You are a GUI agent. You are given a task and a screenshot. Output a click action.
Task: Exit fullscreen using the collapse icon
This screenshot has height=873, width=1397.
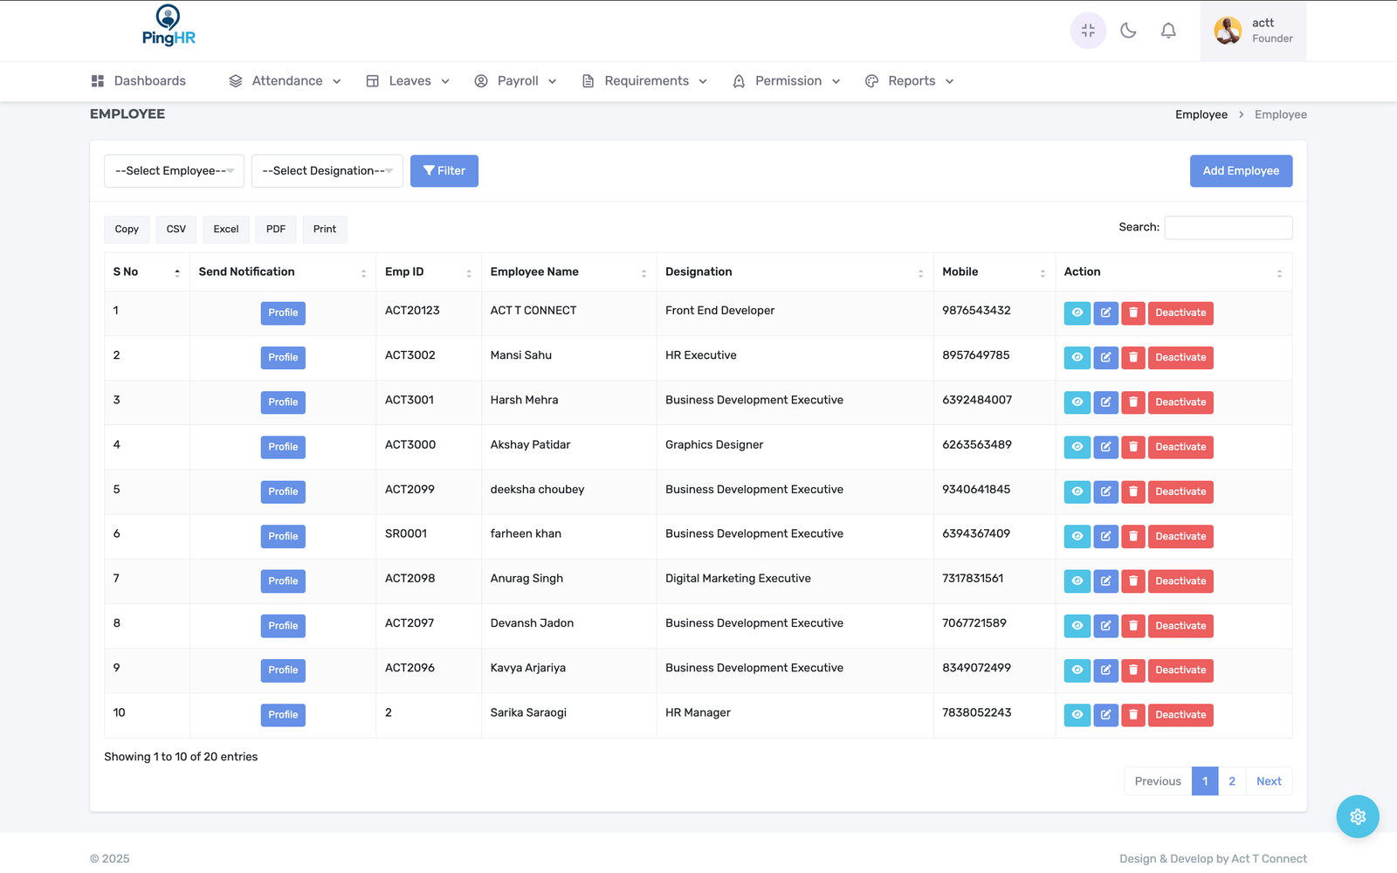1088,31
